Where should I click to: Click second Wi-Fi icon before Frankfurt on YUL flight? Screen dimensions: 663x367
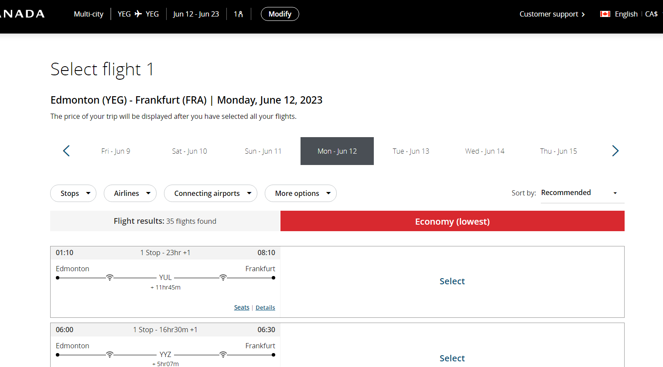click(x=223, y=277)
